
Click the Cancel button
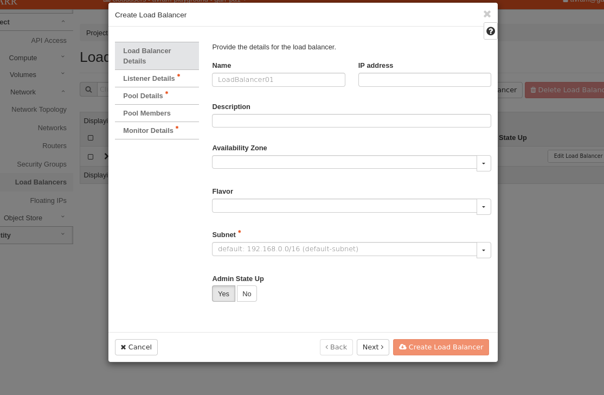(136, 347)
